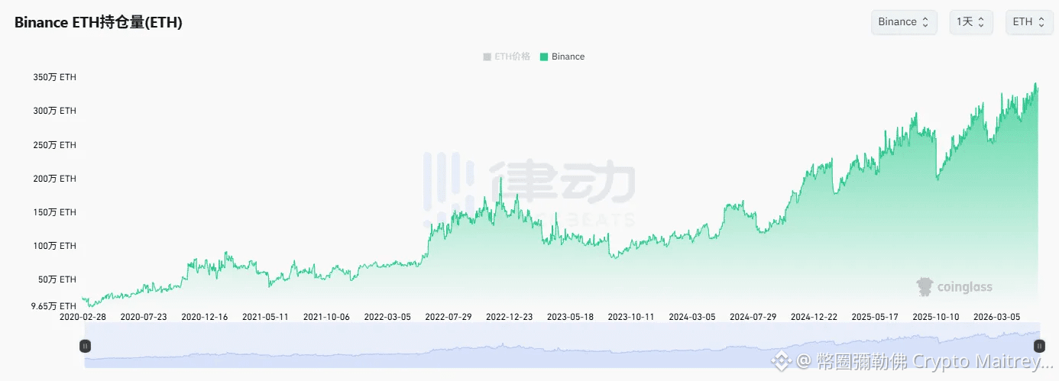The width and height of the screenshot is (1059, 381).
Task: Toggle the ETH价格 legend series
Action: [506, 57]
